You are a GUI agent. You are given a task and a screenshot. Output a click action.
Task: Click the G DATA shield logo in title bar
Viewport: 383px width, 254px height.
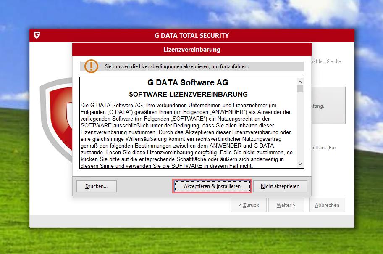37,35
